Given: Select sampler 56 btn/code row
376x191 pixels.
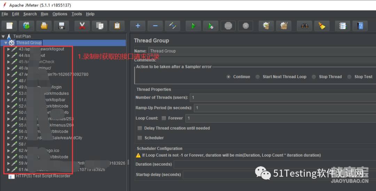Looking at the screenshot, I should (44, 132).
